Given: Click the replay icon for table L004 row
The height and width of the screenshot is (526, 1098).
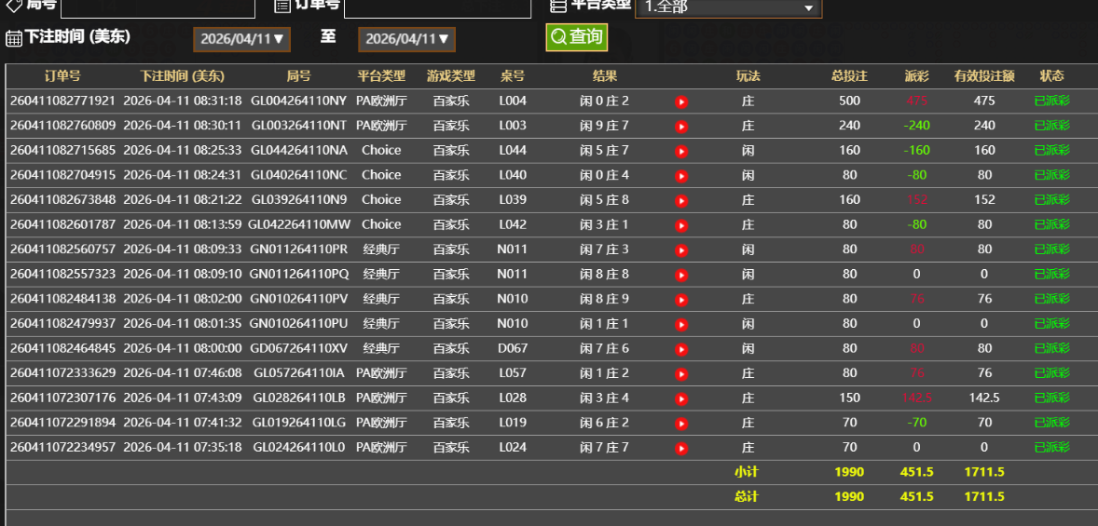Looking at the screenshot, I should (681, 101).
